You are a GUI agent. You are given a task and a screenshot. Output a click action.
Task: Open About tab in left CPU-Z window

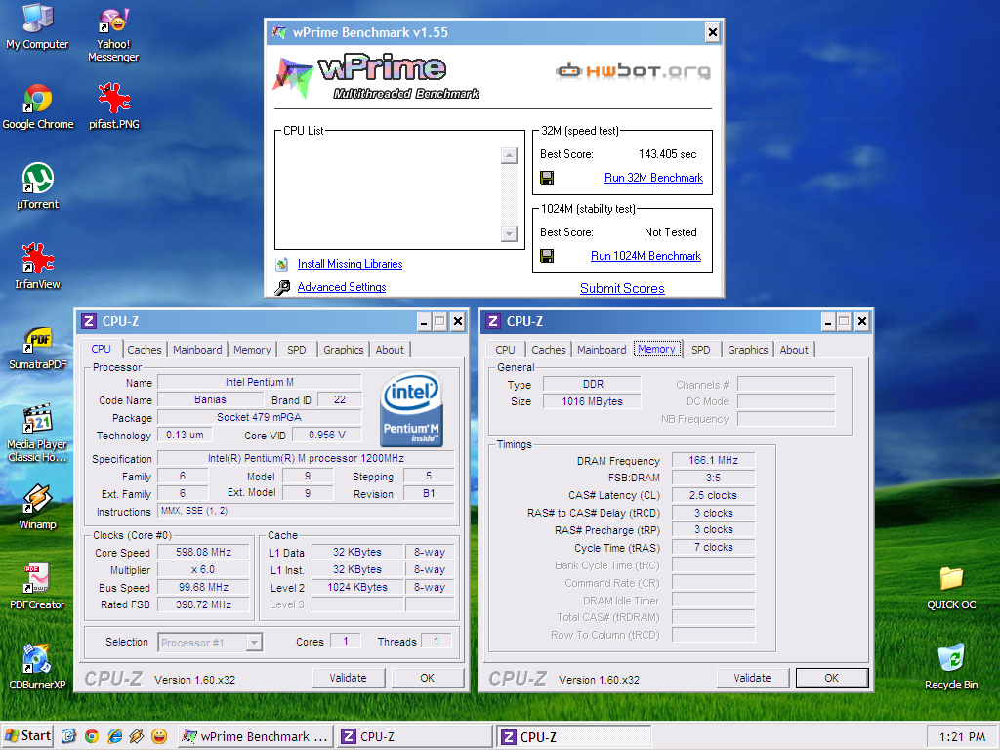coord(390,350)
